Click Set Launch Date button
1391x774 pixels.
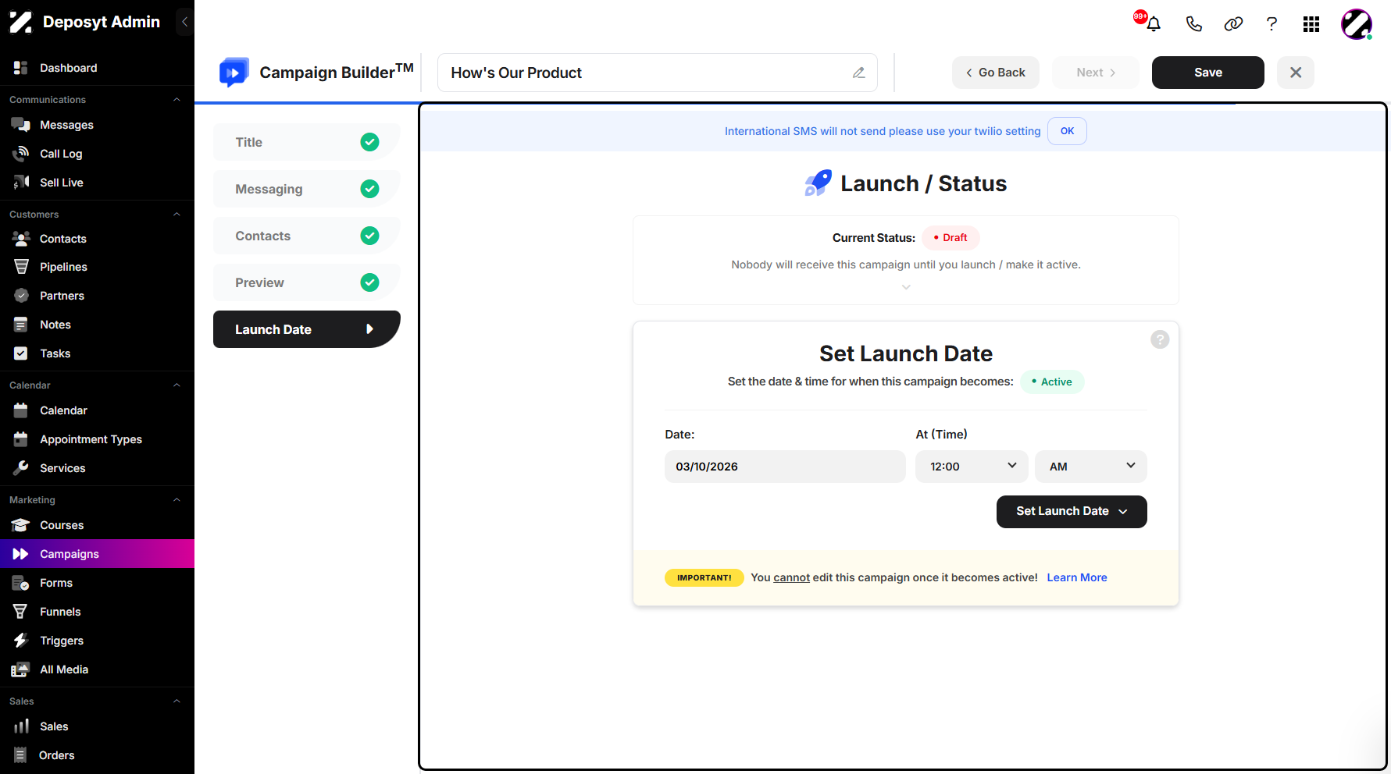pos(1072,512)
